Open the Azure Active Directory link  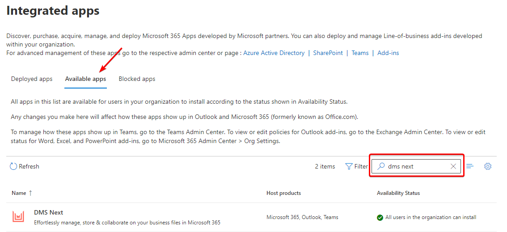pos(274,53)
